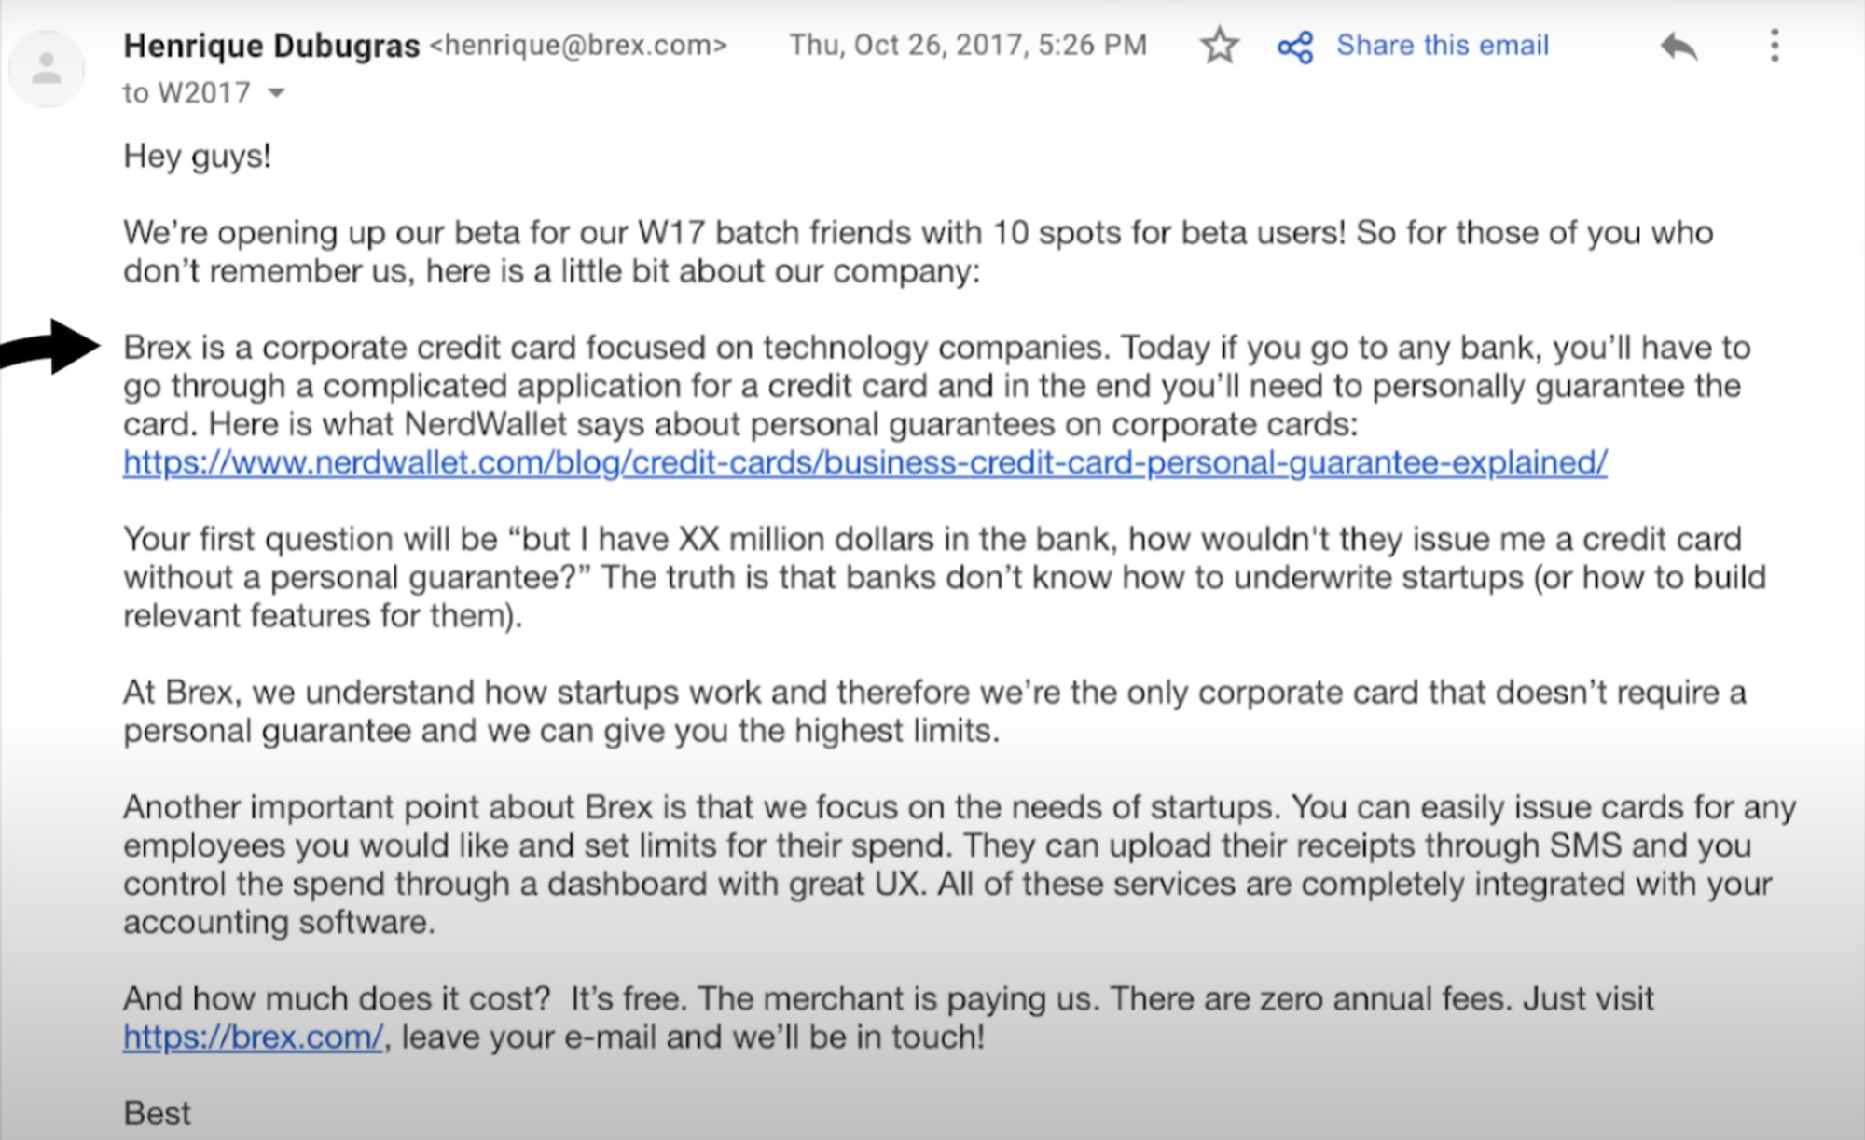This screenshot has width=1865, height=1140.
Task: Star this email from Henrique Dubugras
Action: (x=1219, y=46)
